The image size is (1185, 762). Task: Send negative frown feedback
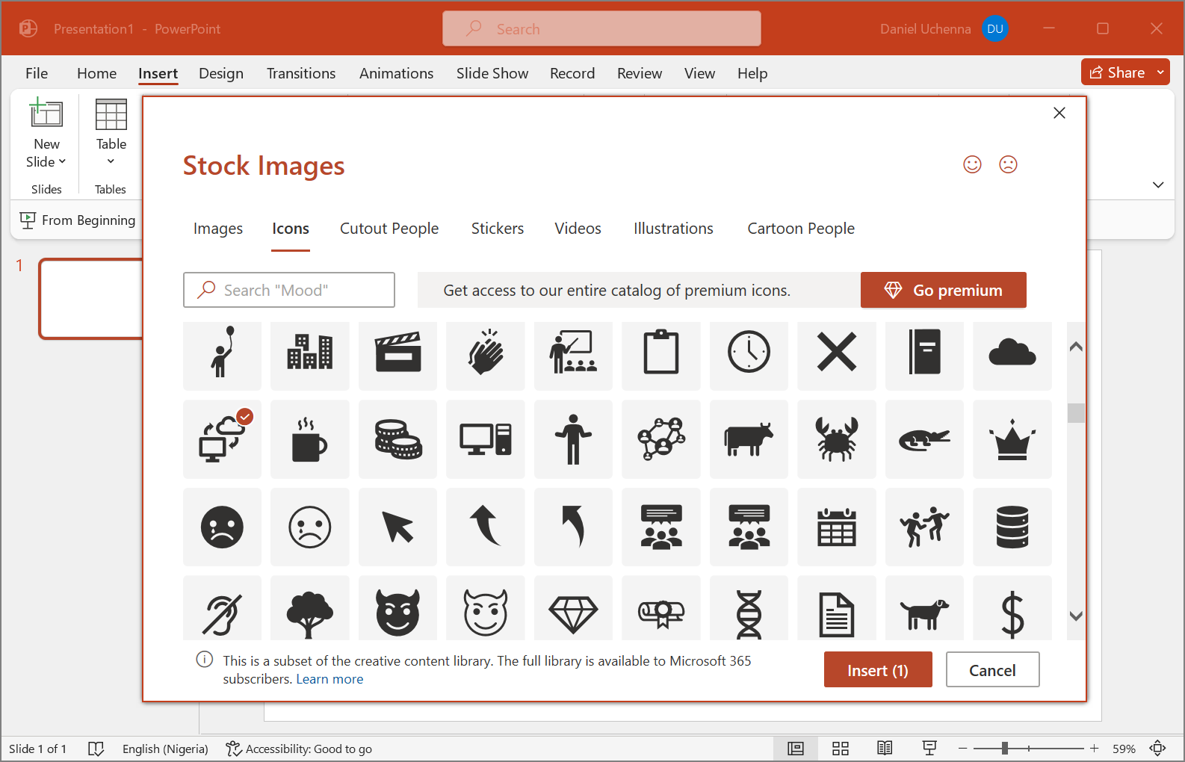[x=1008, y=164]
